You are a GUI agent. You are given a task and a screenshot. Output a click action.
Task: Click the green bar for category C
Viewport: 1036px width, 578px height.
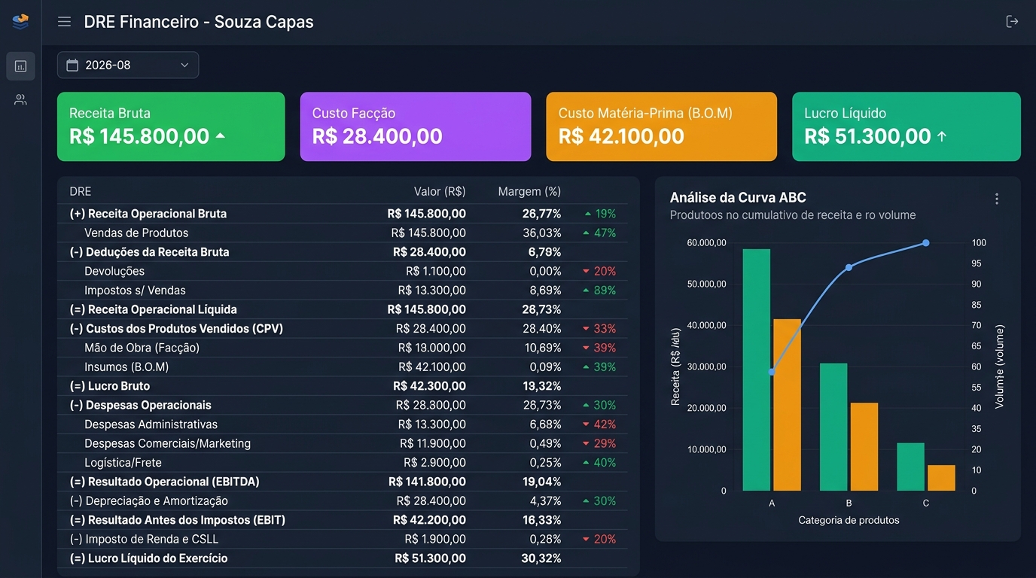910,467
